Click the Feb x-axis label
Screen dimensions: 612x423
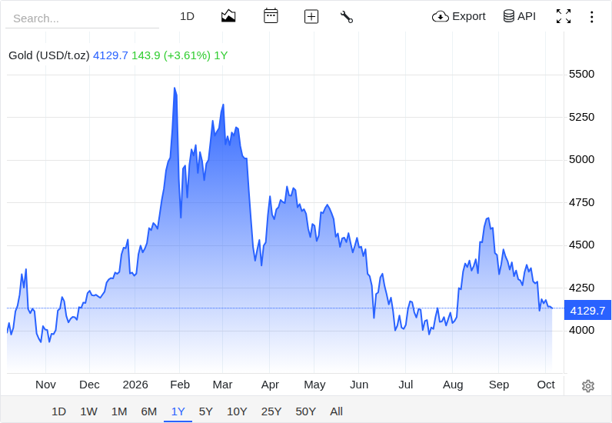coord(180,385)
